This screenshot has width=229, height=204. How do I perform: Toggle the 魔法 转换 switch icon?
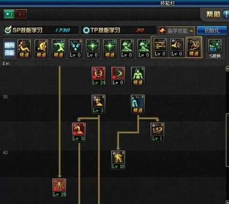[215, 49]
